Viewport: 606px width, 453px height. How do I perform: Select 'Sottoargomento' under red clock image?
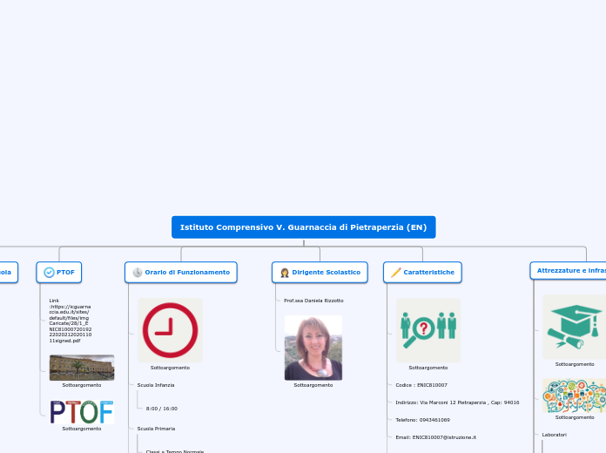(170, 368)
